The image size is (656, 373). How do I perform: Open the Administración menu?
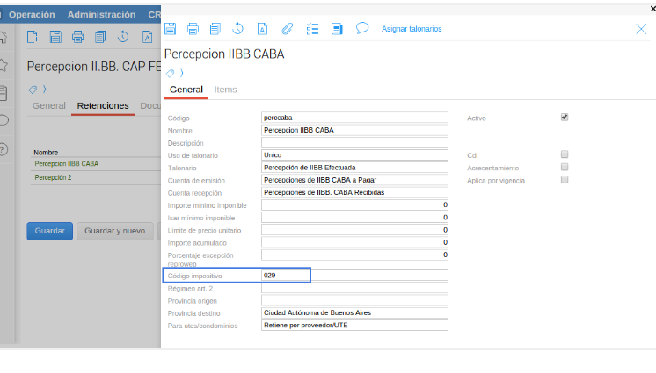101,15
